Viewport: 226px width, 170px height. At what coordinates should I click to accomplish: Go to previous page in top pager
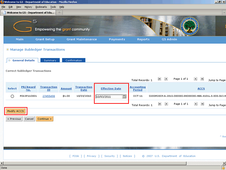tap(166, 79)
